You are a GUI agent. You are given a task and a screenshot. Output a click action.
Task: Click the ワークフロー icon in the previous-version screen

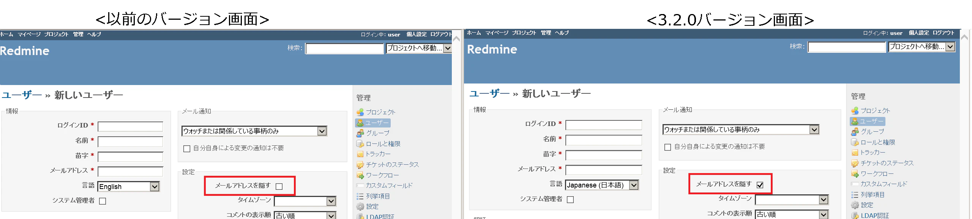click(x=360, y=175)
